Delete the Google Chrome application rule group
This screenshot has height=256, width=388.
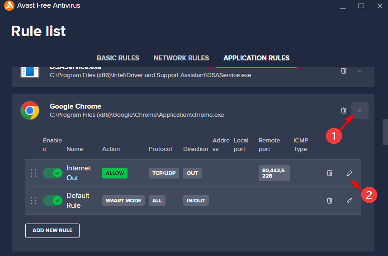pos(344,110)
